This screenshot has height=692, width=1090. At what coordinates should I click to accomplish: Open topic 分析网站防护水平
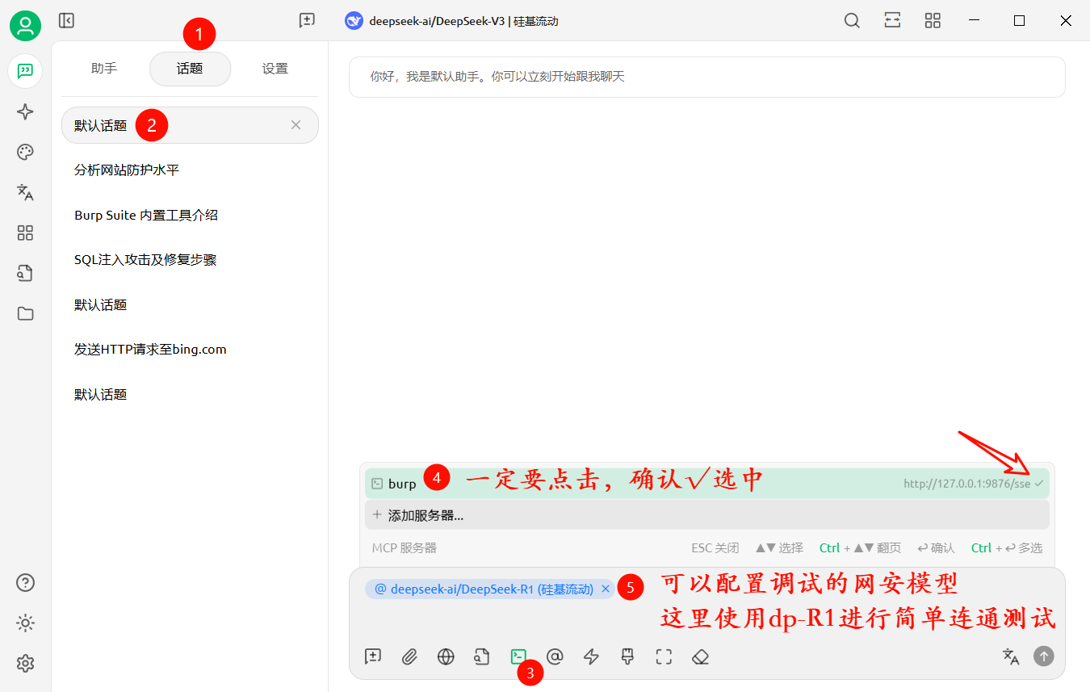[x=190, y=170]
